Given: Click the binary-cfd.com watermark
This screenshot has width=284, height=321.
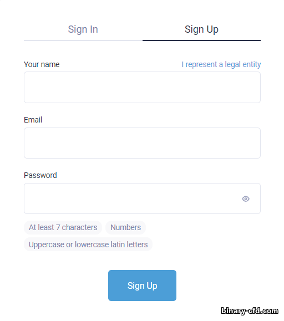Looking at the screenshot, I should click(250, 311).
